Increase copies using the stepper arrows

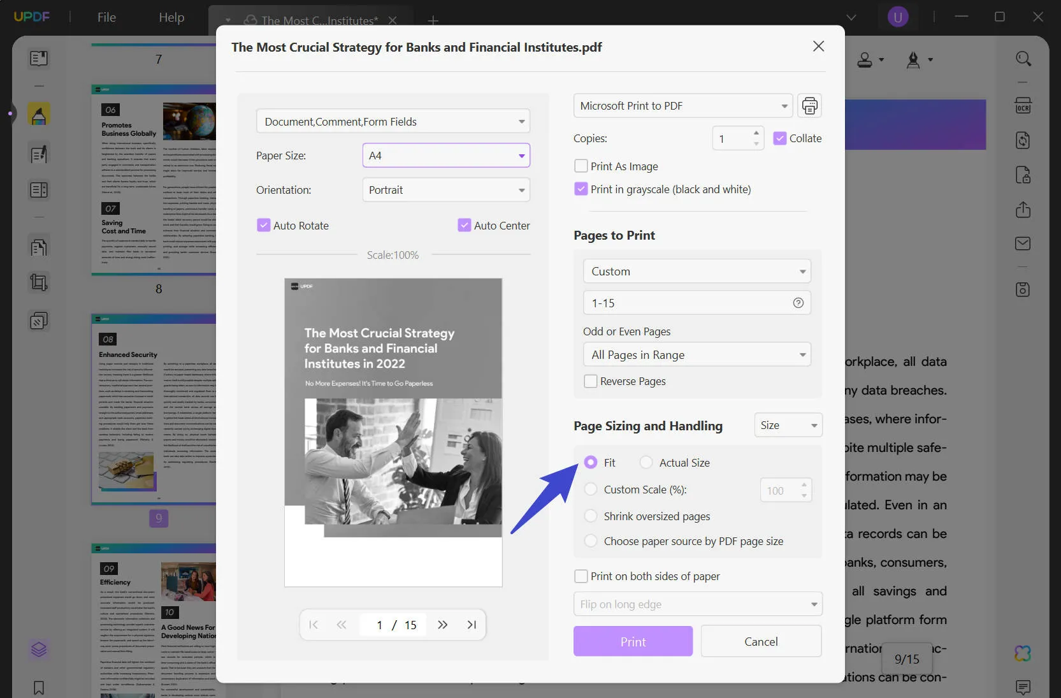click(x=756, y=134)
